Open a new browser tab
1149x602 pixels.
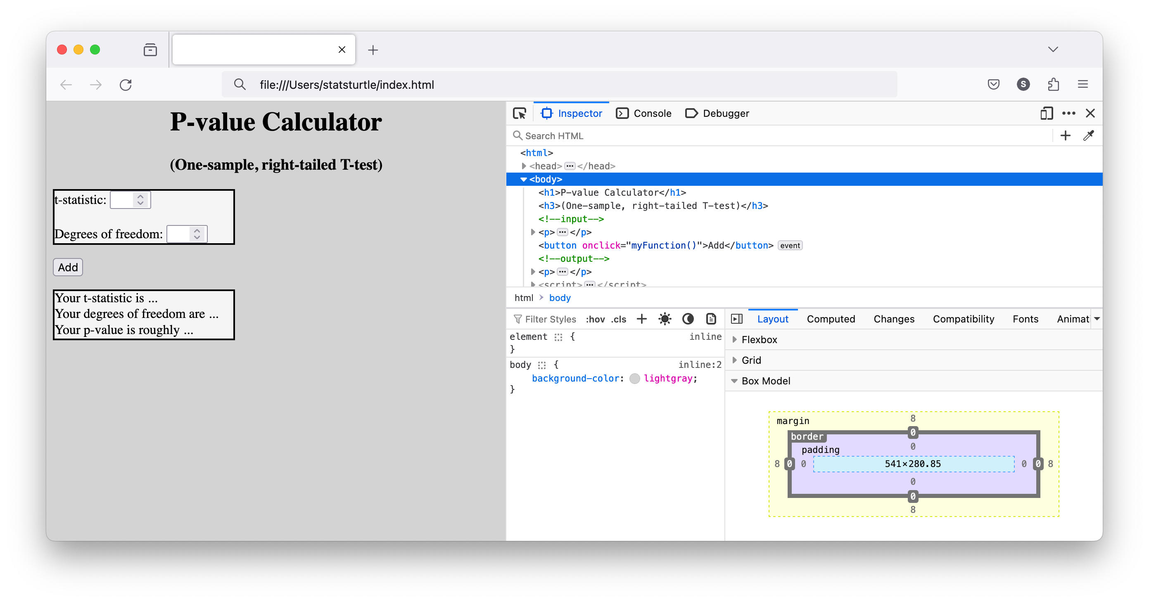tap(373, 50)
